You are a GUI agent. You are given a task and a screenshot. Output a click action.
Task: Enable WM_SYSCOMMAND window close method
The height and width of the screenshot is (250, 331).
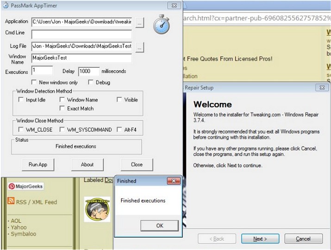tap(62, 129)
